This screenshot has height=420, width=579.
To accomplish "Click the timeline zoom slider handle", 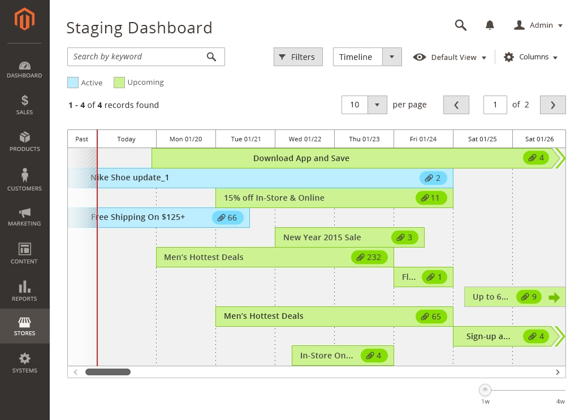I will click(x=485, y=390).
